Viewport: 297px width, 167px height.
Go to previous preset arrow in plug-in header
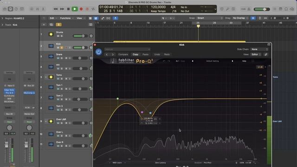coord(107,55)
